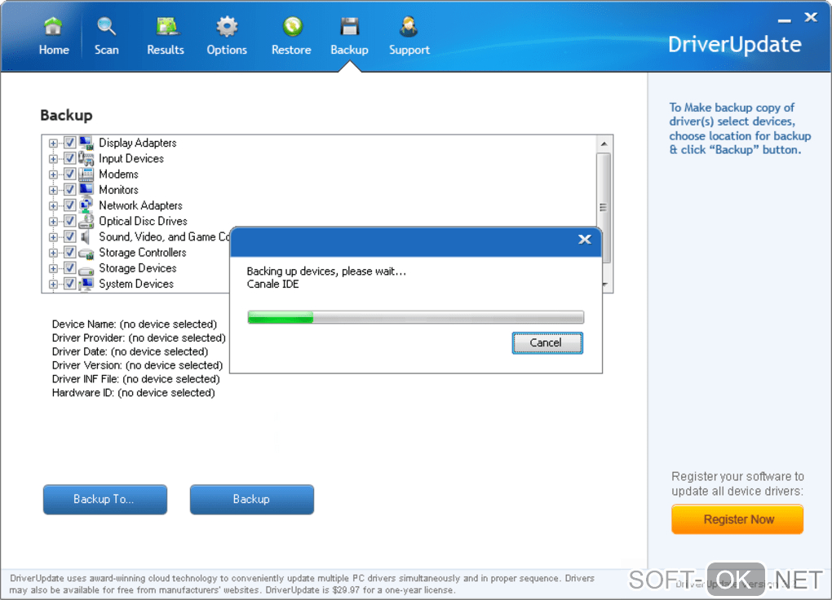This screenshot has width=832, height=600.
Task: Click the Results icon in toolbar
Action: (x=167, y=26)
